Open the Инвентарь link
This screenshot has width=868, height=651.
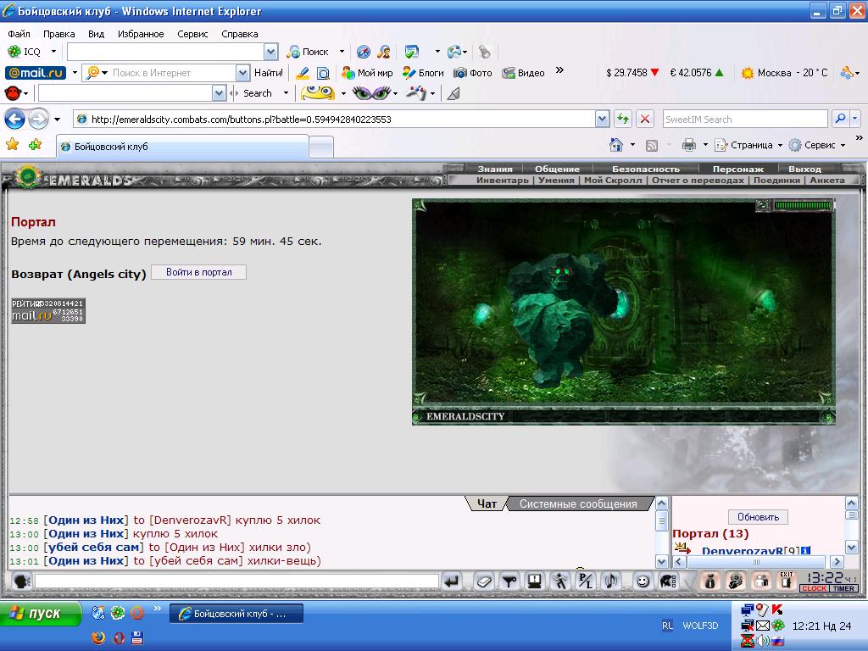(502, 181)
